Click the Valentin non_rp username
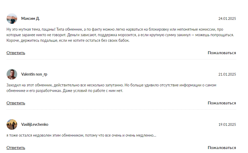The width and height of the screenshot is (248, 153). (x=34, y=74)
